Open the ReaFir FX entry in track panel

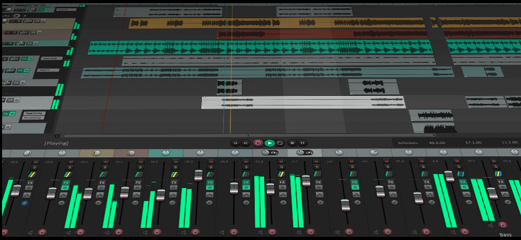[48, 70]
